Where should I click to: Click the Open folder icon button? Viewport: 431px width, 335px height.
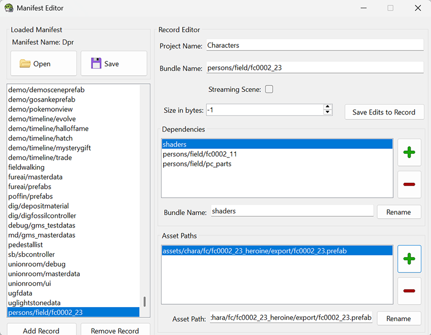coord(25,63)
